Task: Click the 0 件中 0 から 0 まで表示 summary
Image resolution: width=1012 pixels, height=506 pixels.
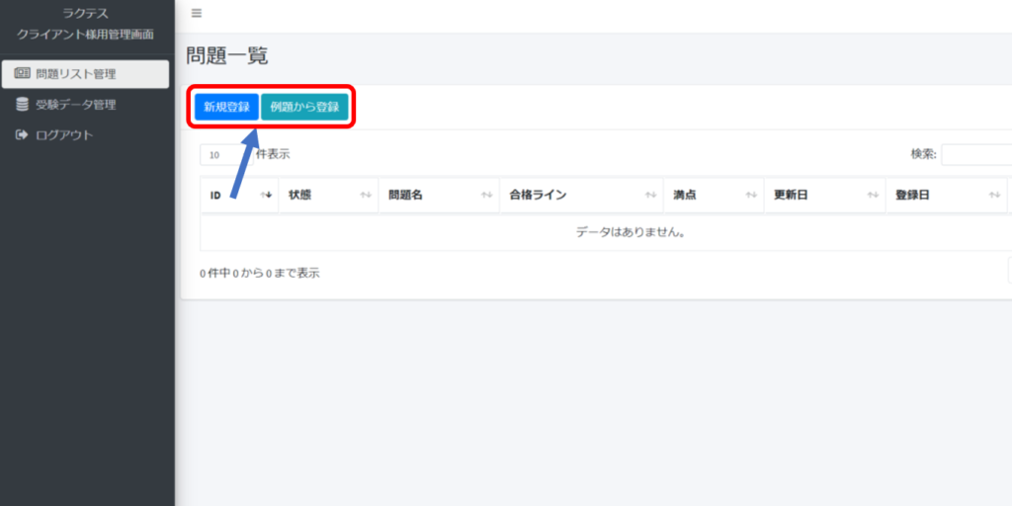Action: [x=260, y=273]
